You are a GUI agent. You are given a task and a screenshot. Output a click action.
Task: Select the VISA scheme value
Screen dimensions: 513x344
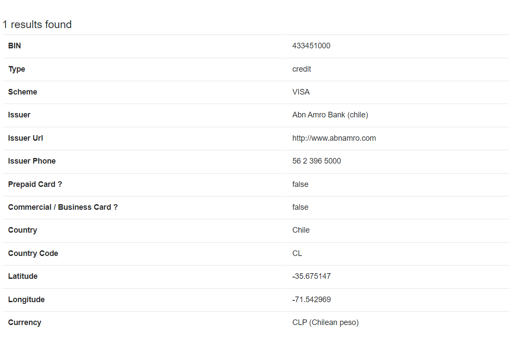(301, 92)
